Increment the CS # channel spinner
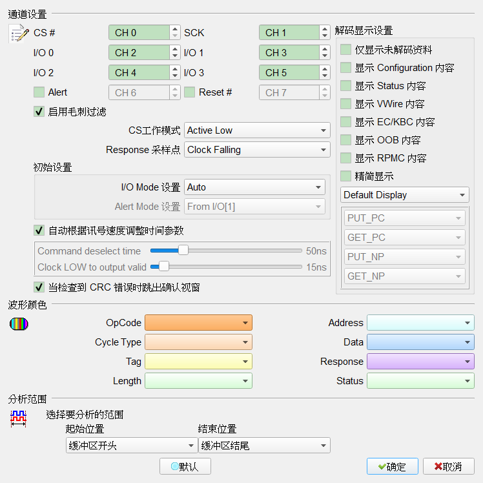Screen dimensions: 483x483 tap(175, 29)
